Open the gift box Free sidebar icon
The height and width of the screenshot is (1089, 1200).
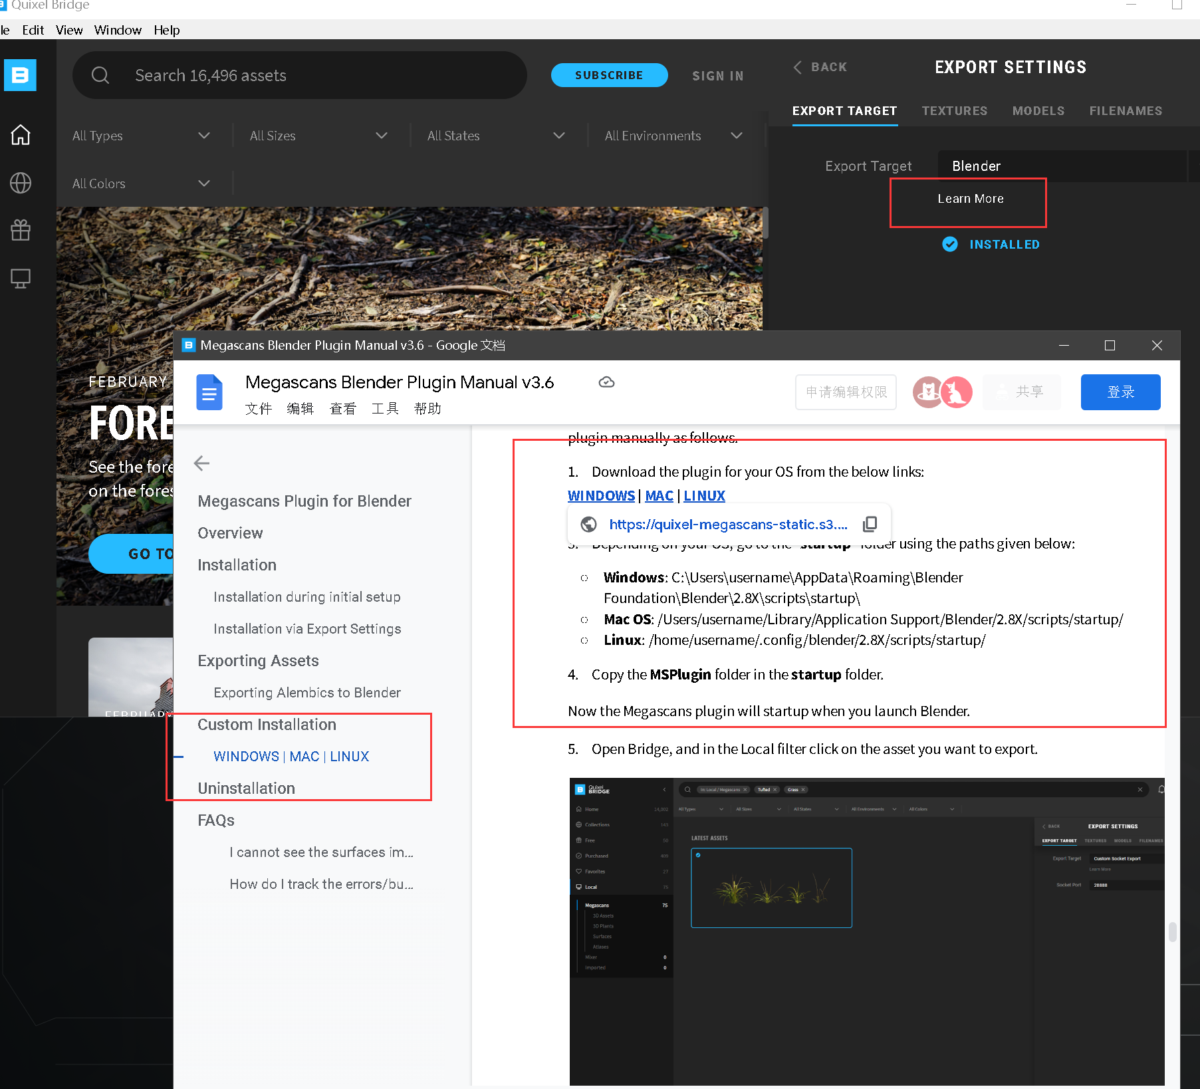tap(21, 230)
